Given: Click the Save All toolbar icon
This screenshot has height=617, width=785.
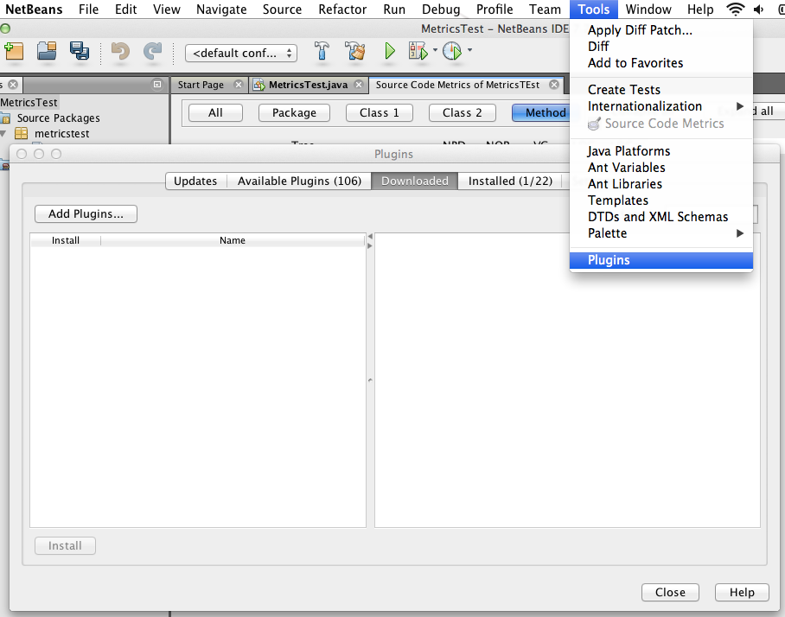Looking at the screenshot, I should click(x=79, y=52).
